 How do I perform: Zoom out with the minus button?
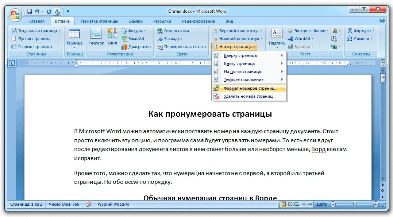tap(333, 204)
